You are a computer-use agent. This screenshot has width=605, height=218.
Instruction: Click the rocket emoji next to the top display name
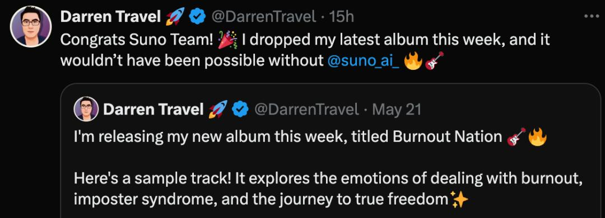175,17
